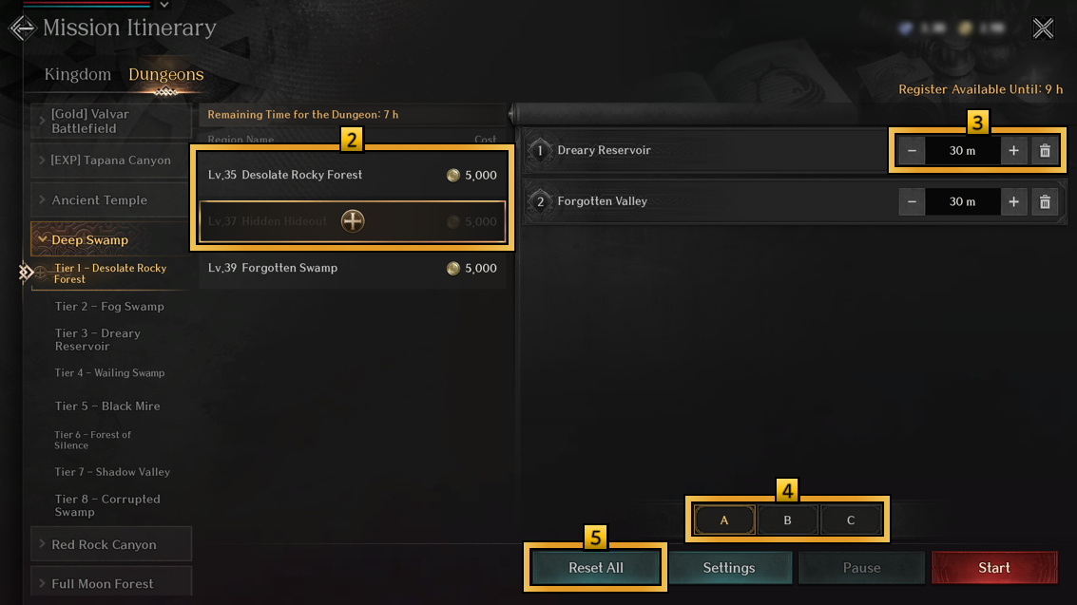
Task: Increase Forgotten Valley time with plus
Action: (x=1013, y=201)
